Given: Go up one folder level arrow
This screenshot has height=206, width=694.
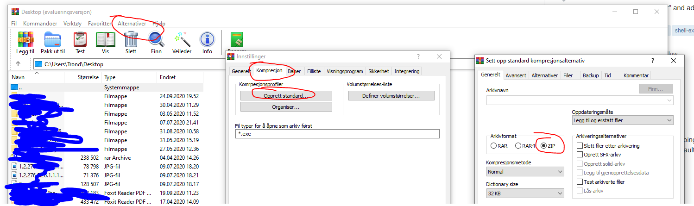Looking at the screenshot, I should coord(18,64).
